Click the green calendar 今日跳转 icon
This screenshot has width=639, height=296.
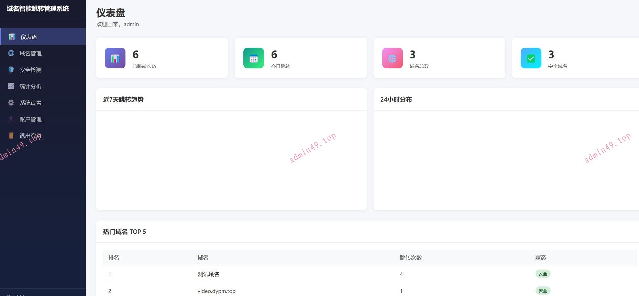[254, 58]
